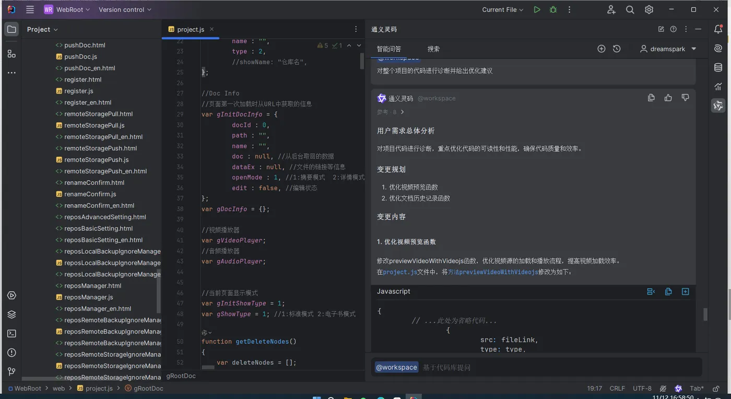Open Code With Me collaboration
The width and height of the screenshot is (731, 399).
click(x=611, y=9)
